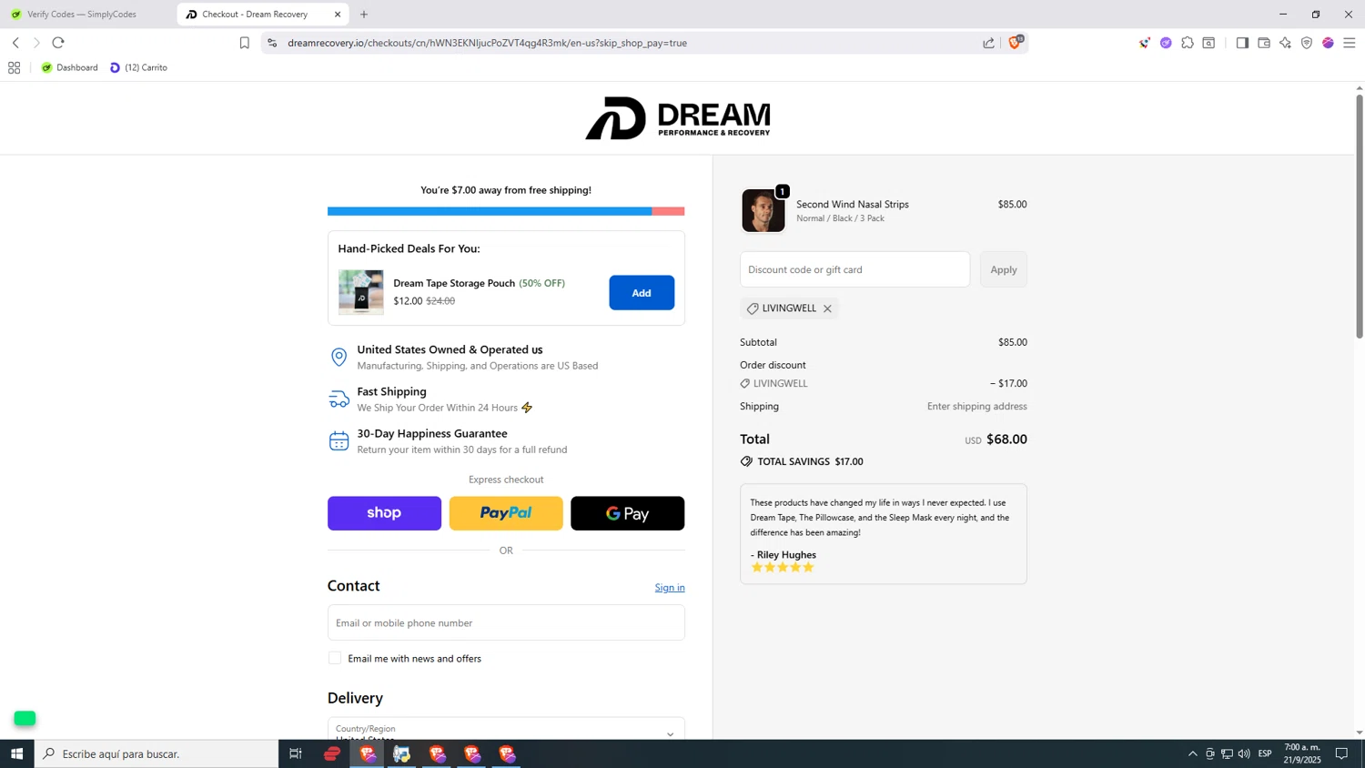The height and width of the screenshot is (768, 1365).
Task: Click the Dream Performance & Recovery logo
Action: point(678,118)
